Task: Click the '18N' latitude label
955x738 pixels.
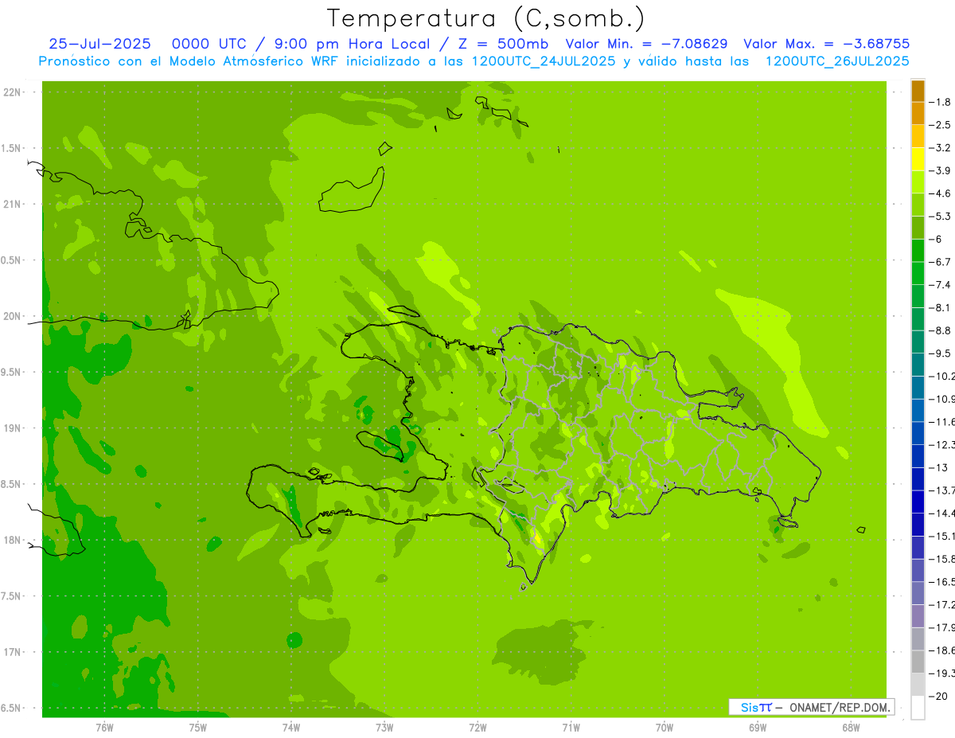Action: click(x=13, y=540)
